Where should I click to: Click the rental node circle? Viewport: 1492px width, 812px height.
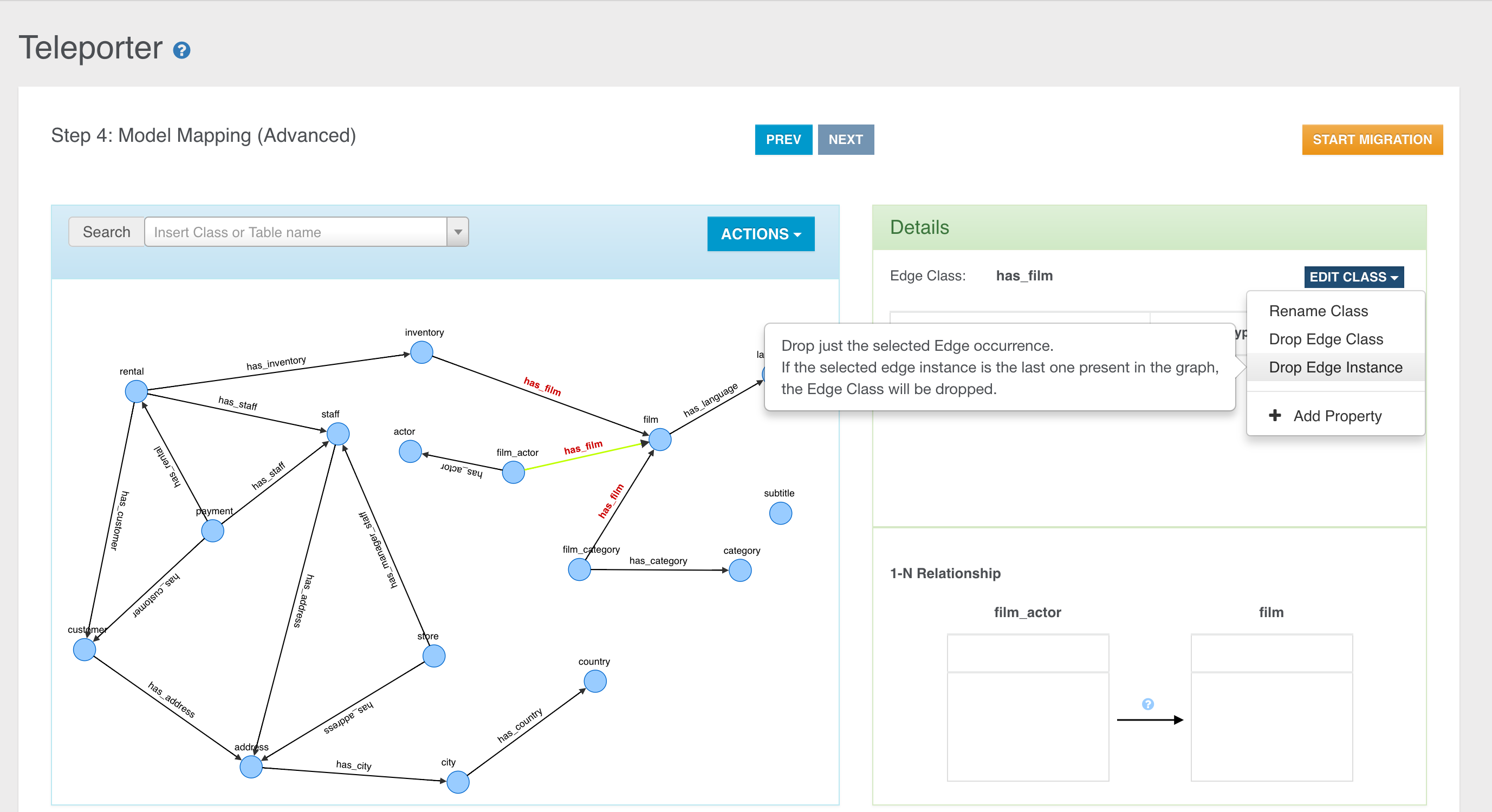click(x=136, y=391)
